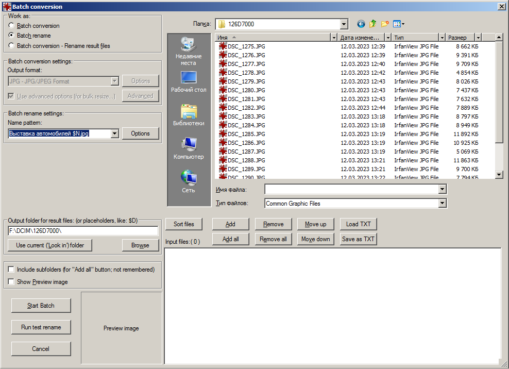Sort by the Тип column header
Screen dimensions: 509x369
(415, 38)
